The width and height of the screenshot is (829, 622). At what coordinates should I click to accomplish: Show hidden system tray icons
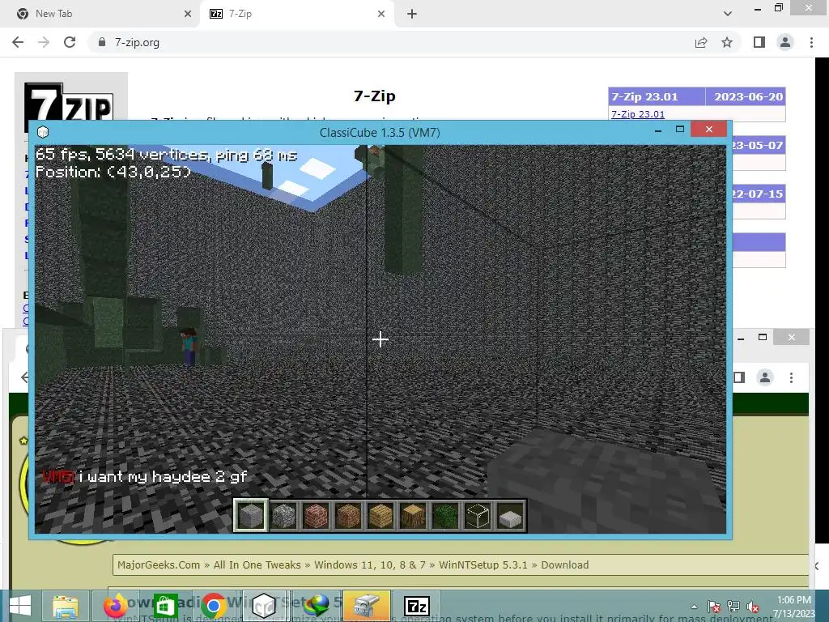[694, 607]
